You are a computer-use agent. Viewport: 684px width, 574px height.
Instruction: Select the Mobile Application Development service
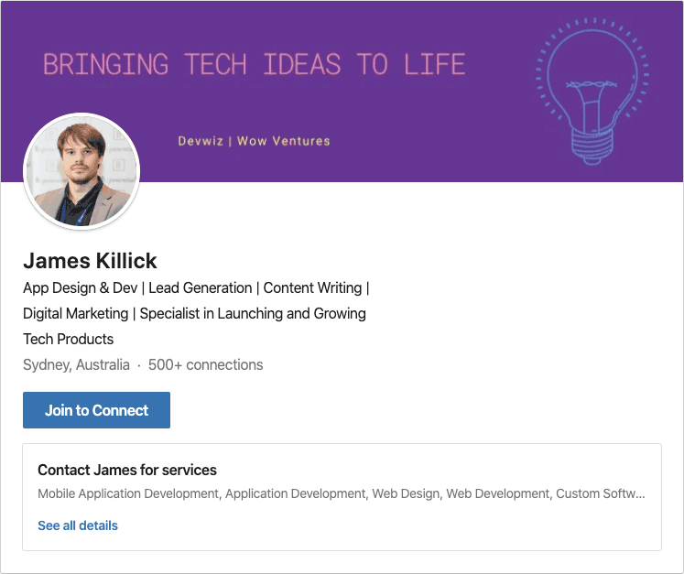pos(128,493)
